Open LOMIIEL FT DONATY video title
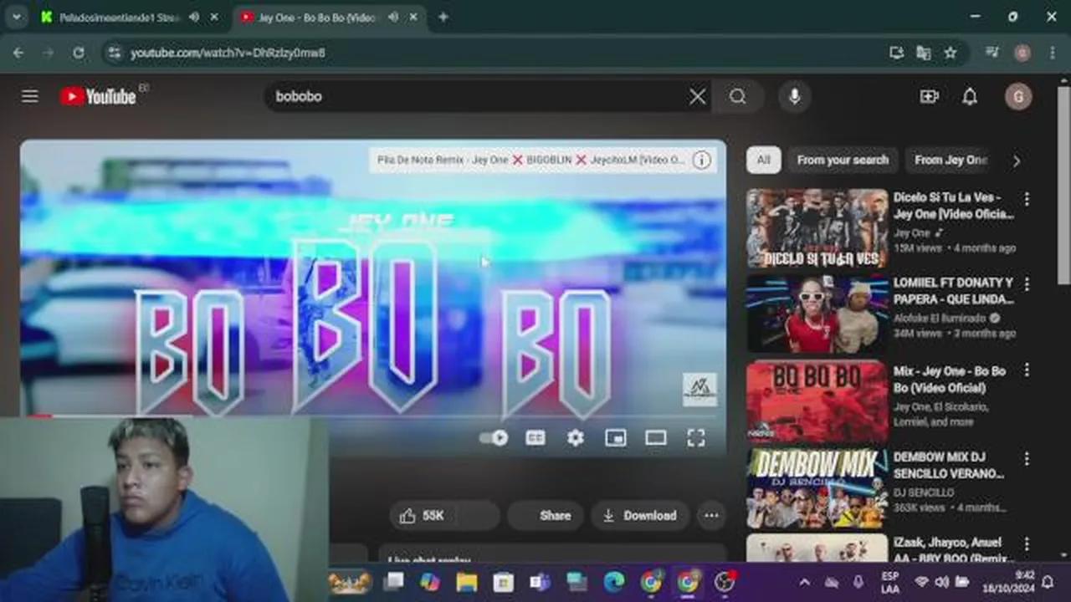 click(953, 291)
